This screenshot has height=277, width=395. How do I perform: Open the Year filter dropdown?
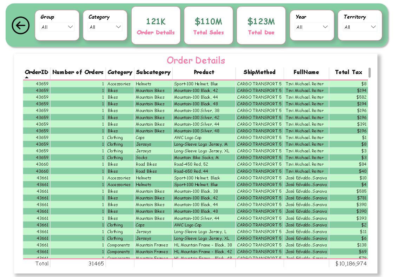click(x=312, y=27)
